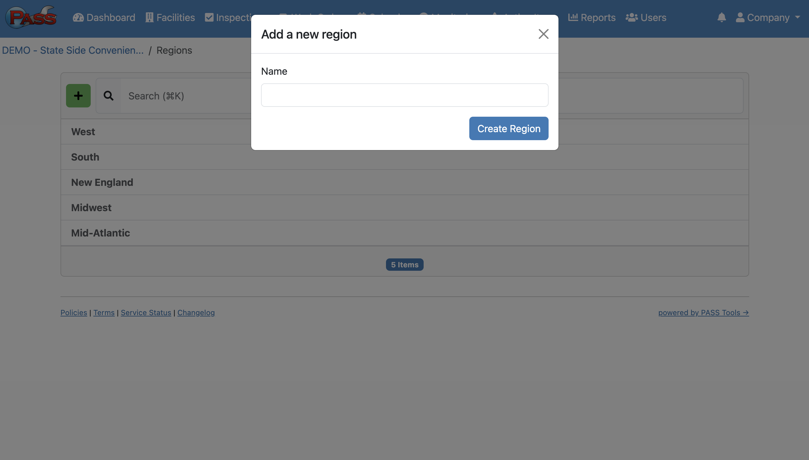Open the Service Status footer link

point(146,312)
